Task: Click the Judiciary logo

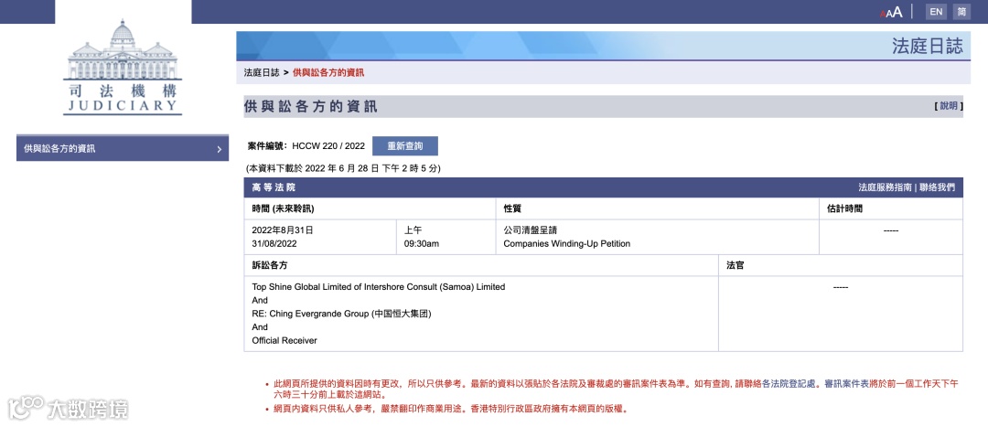Action: pyautogui.click(x=123, y=67)
